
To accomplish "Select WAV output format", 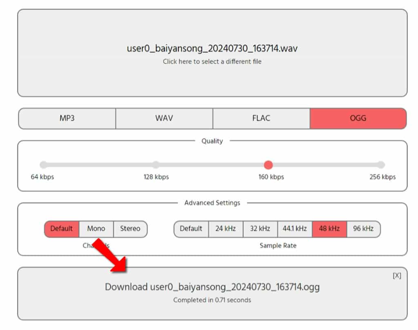I will (164, 118).
